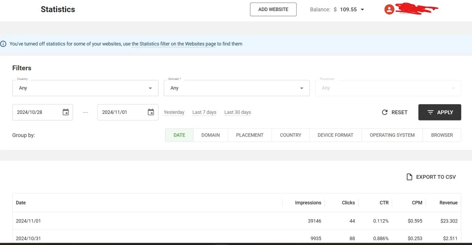
Task: Group statistics by Placement
Action: click(x=250, y=135)
